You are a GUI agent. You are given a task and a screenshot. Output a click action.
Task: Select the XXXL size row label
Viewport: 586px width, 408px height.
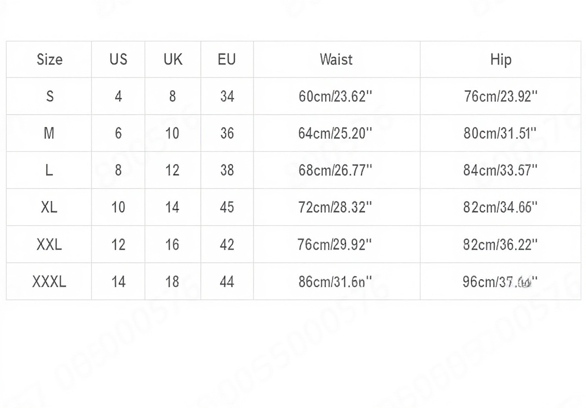49,281
